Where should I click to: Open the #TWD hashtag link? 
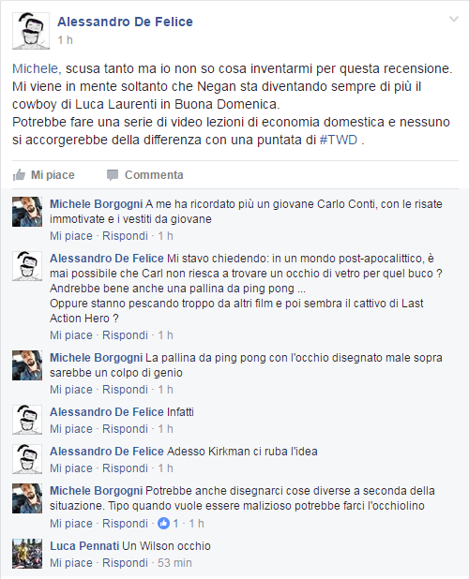coord(339,140)
